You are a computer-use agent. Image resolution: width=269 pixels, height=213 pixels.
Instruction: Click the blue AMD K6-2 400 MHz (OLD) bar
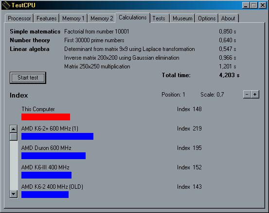[x=45, y=195]
